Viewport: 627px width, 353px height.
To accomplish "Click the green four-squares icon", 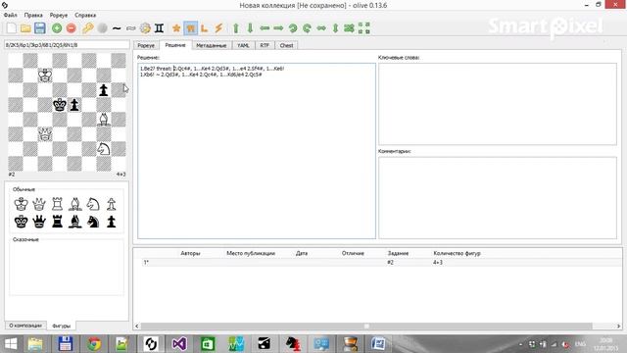I will (x=363, y=28).
